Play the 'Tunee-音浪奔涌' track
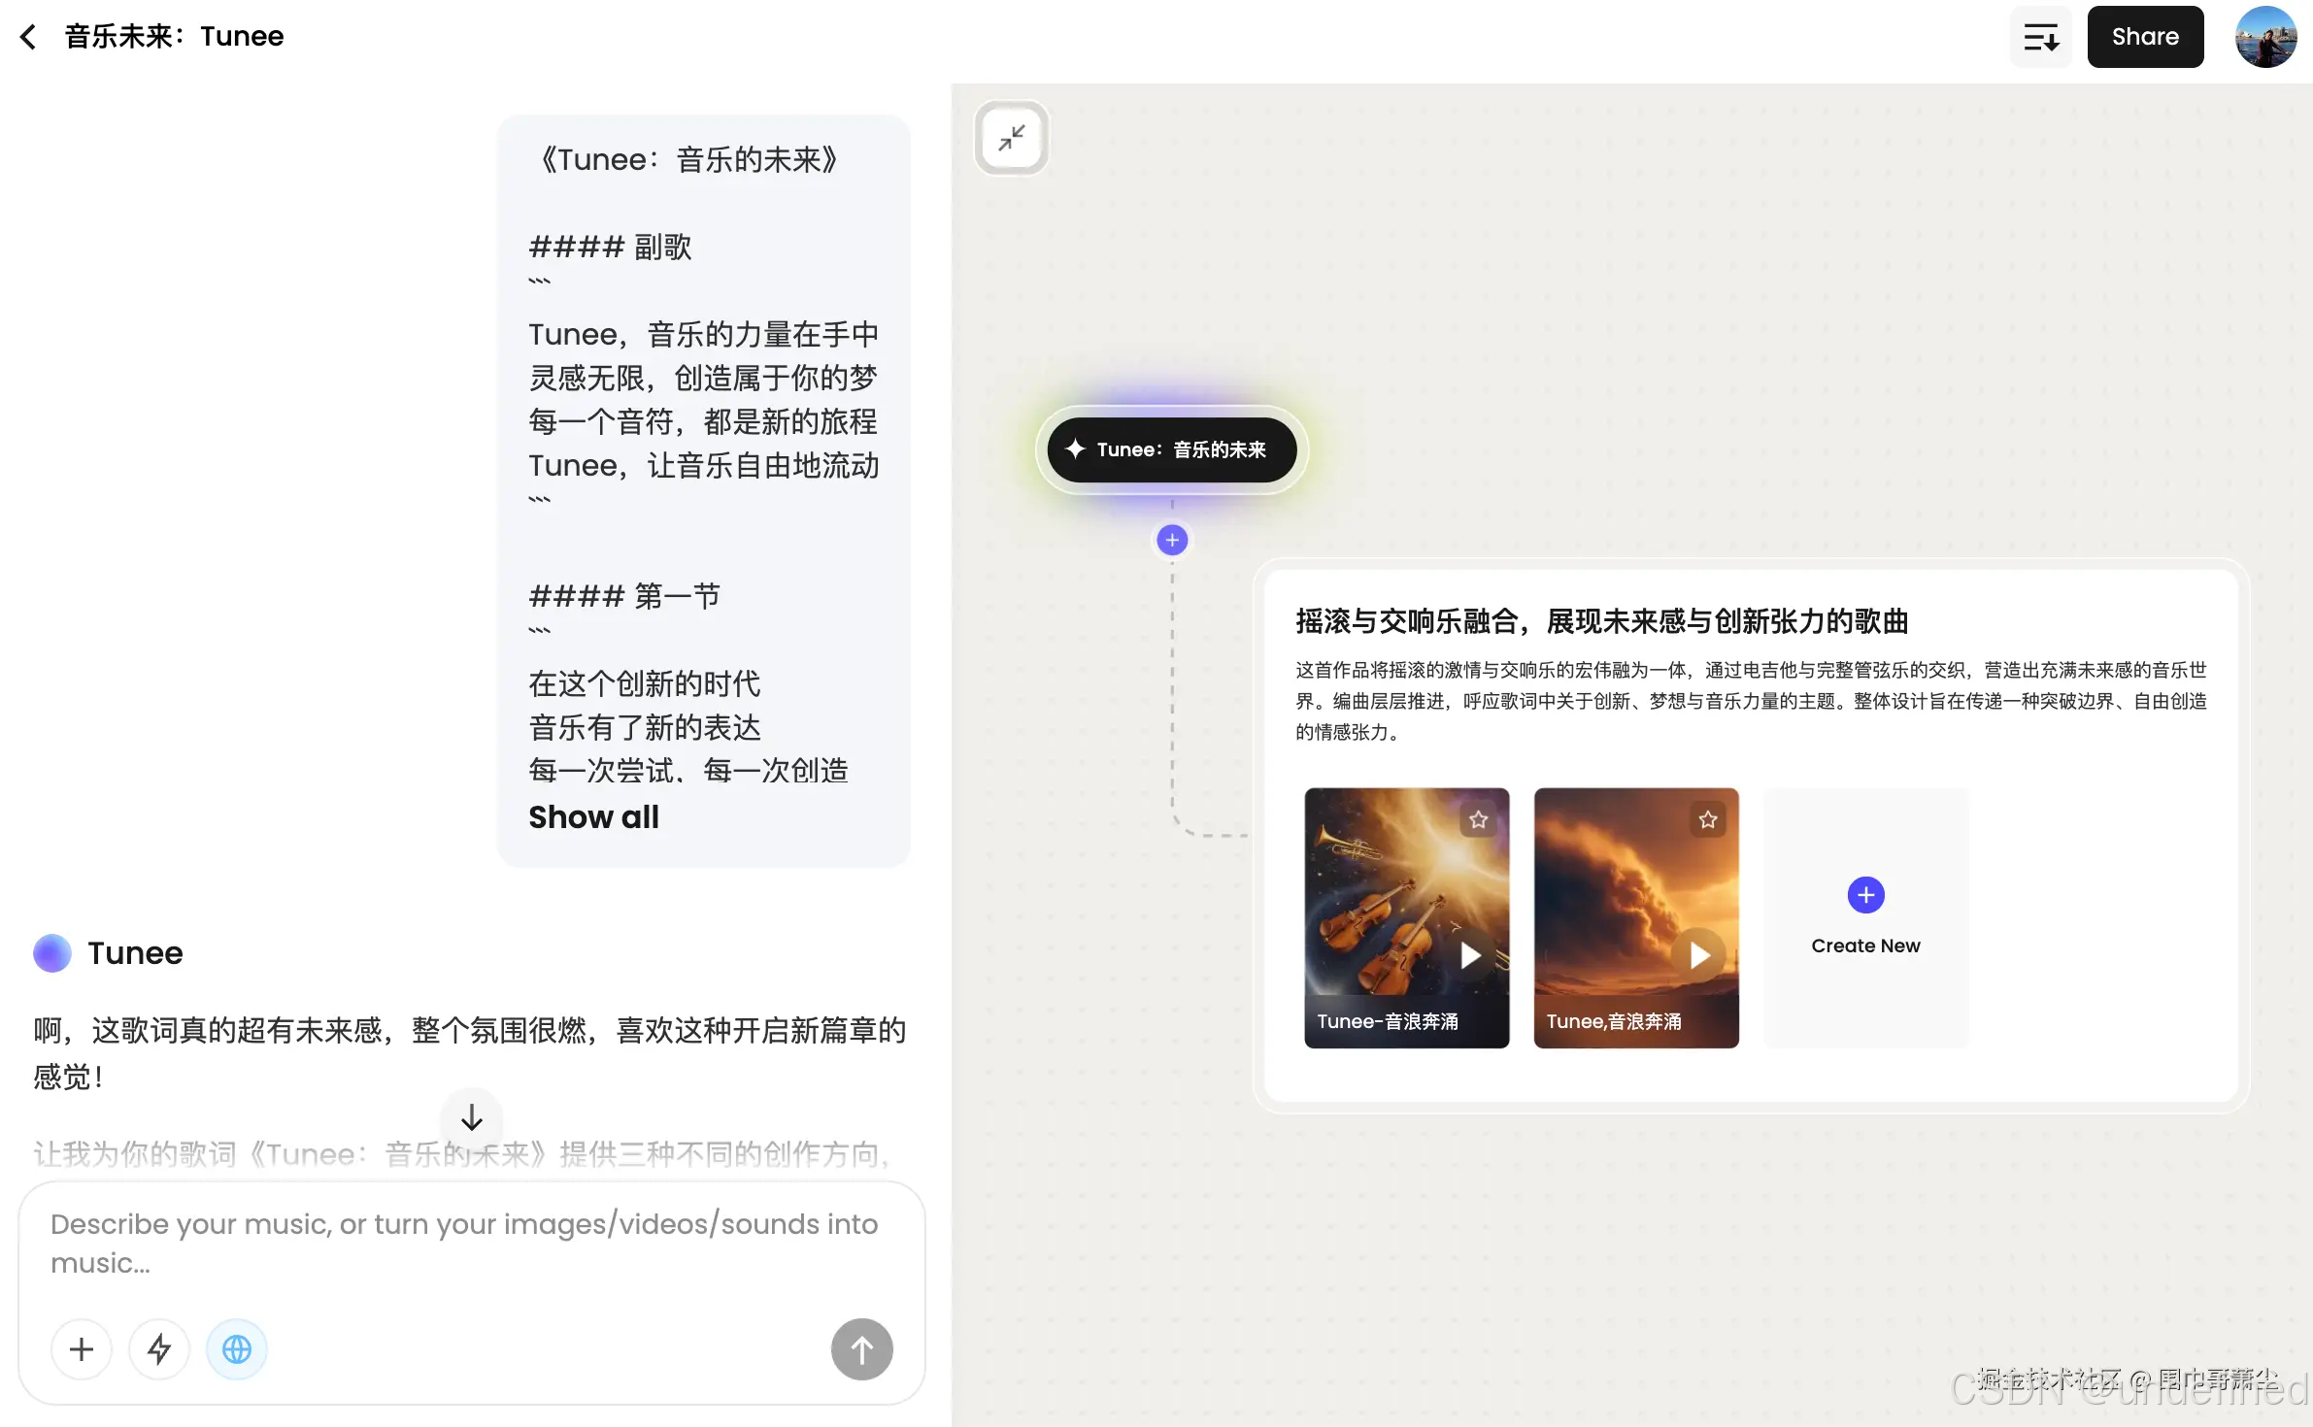 (x=1471, y=956)
